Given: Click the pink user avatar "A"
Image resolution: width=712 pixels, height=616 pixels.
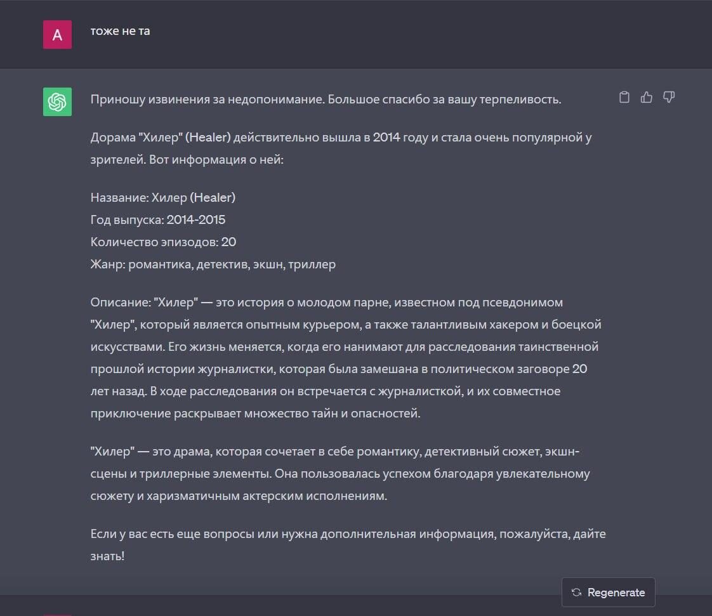Looking at the screenshot, I should pyautogui.click(x=57, y=34).
